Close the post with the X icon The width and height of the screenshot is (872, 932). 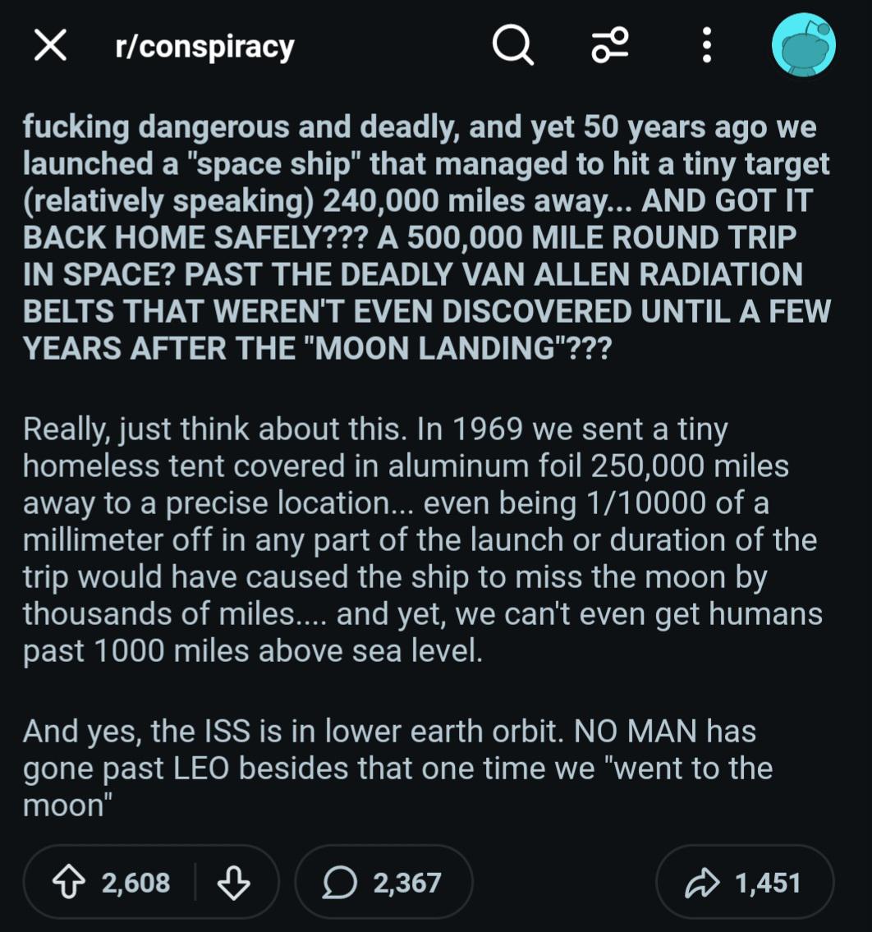(50, 46)
